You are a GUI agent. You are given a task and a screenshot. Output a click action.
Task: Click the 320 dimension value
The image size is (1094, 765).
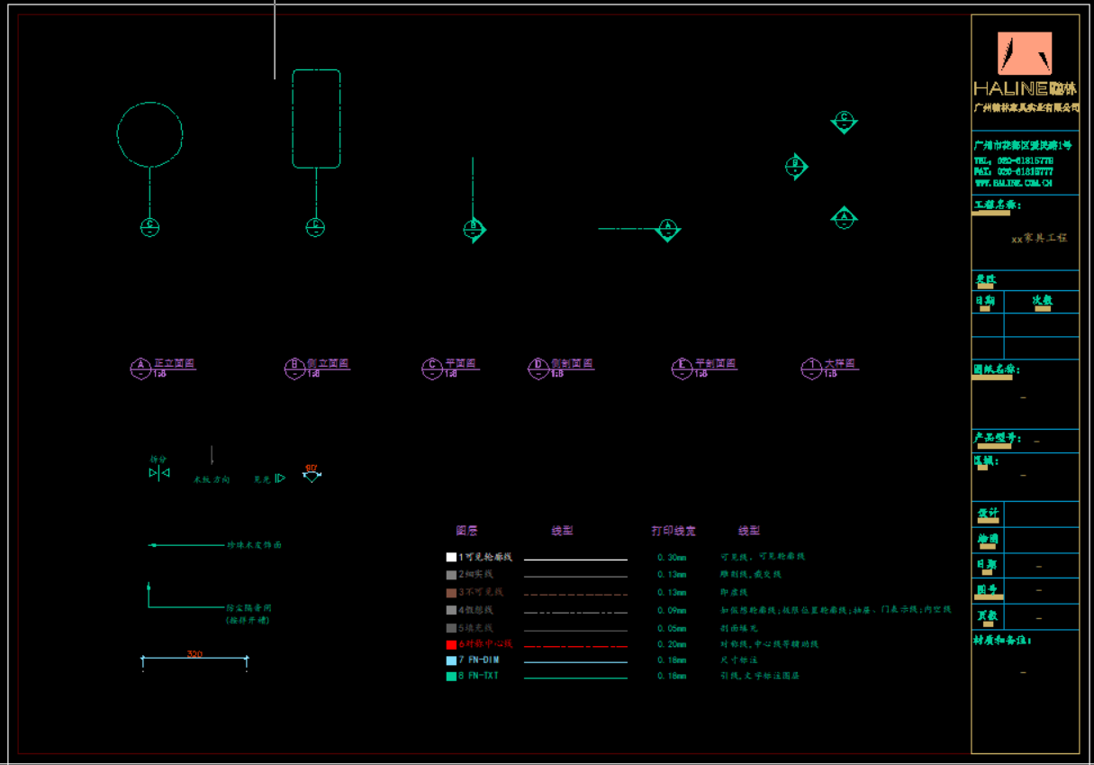pos(194,654)
